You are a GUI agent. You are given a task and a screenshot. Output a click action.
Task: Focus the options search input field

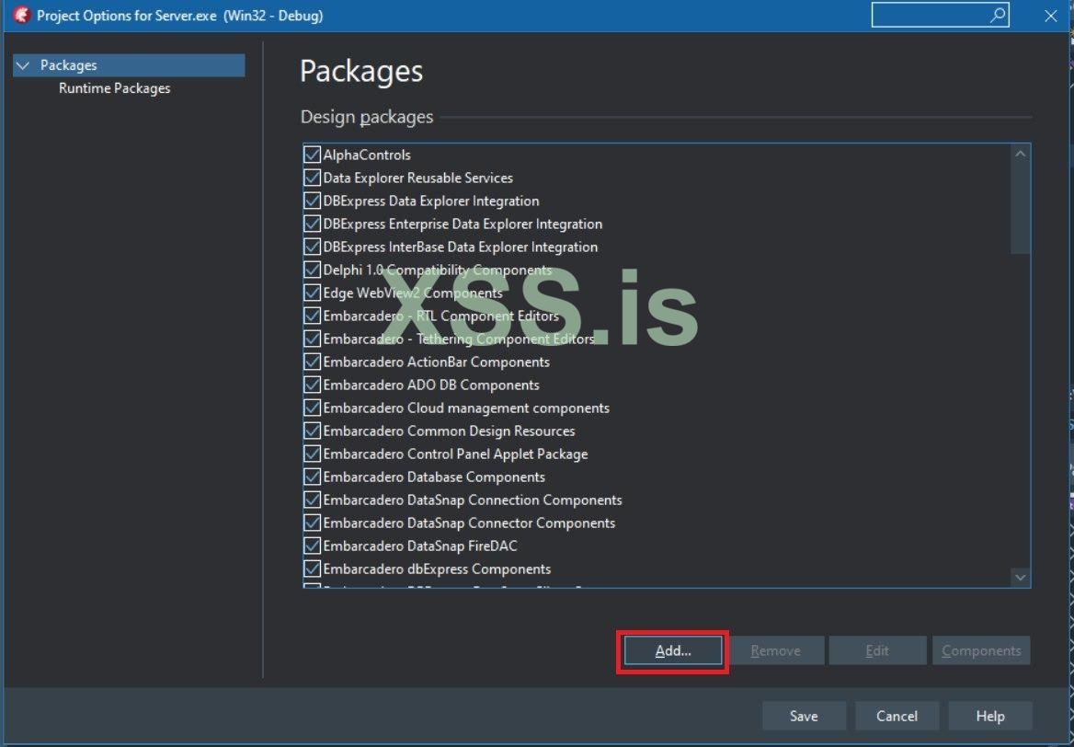[x=931, y=15]
